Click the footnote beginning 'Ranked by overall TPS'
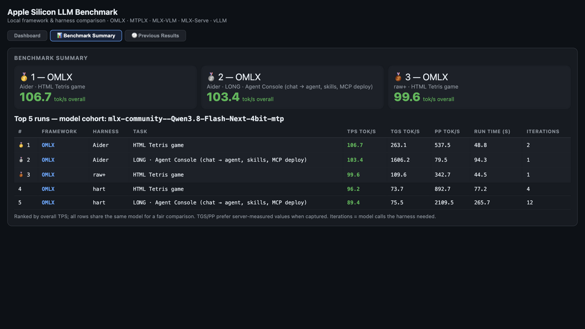 [x=225, y=217]
